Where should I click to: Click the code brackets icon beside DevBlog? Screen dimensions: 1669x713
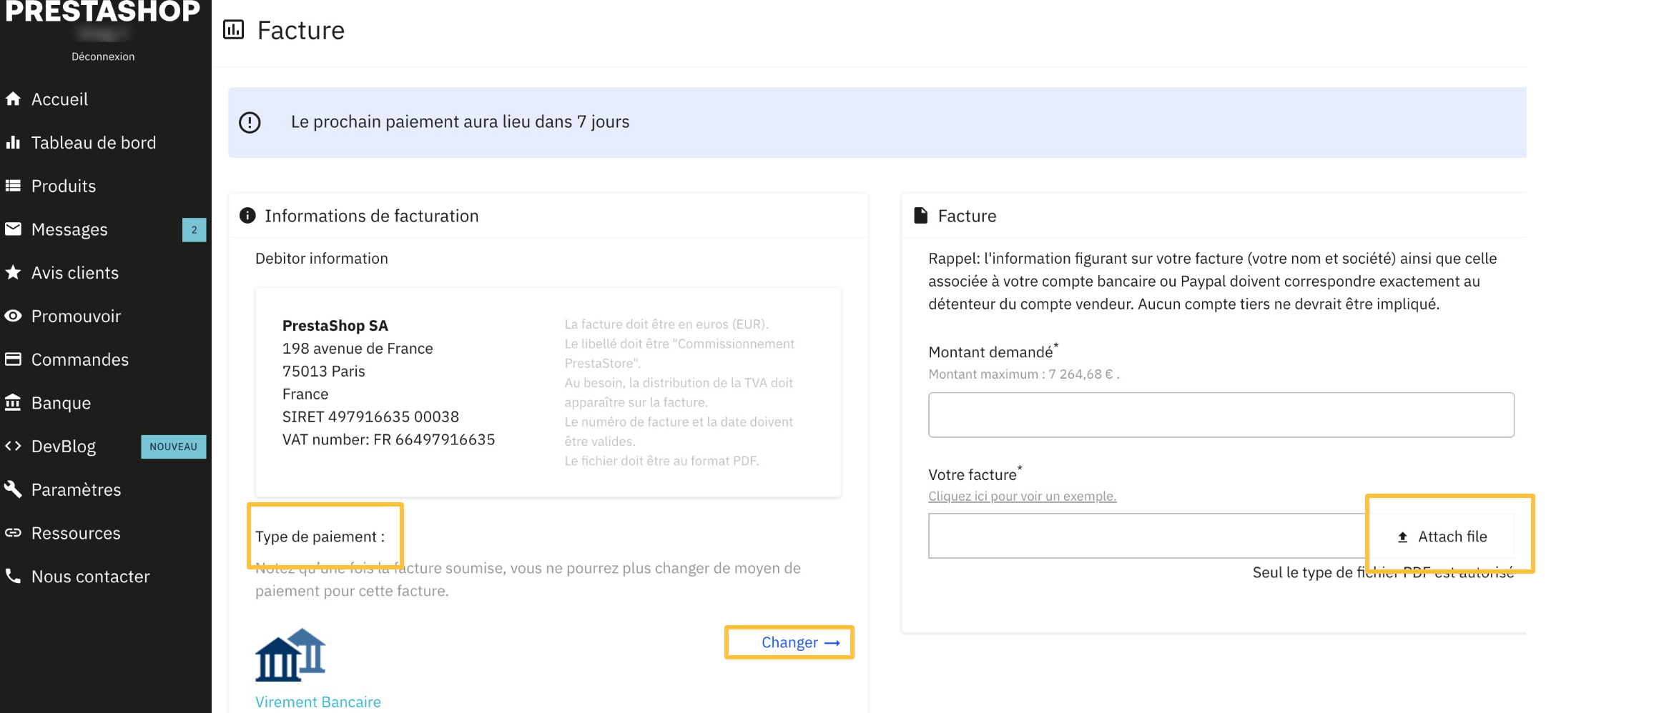pos(13,446)
